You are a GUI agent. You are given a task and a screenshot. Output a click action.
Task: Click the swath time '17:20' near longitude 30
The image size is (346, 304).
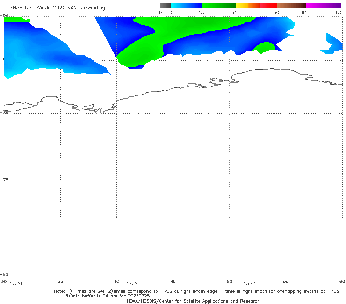pos(16,284)
